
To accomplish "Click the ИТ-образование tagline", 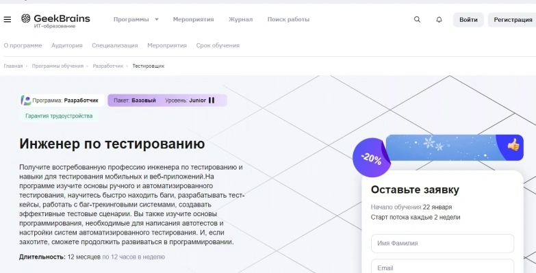I will click(x=54, y=26).
